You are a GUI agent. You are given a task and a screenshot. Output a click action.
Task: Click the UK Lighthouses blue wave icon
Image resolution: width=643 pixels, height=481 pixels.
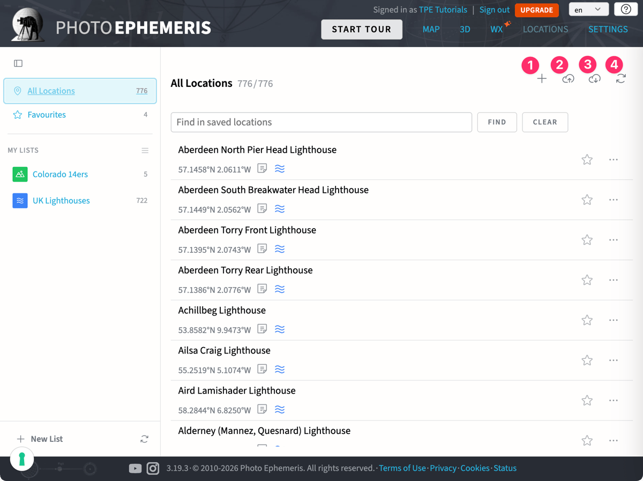tap(20, 201)
